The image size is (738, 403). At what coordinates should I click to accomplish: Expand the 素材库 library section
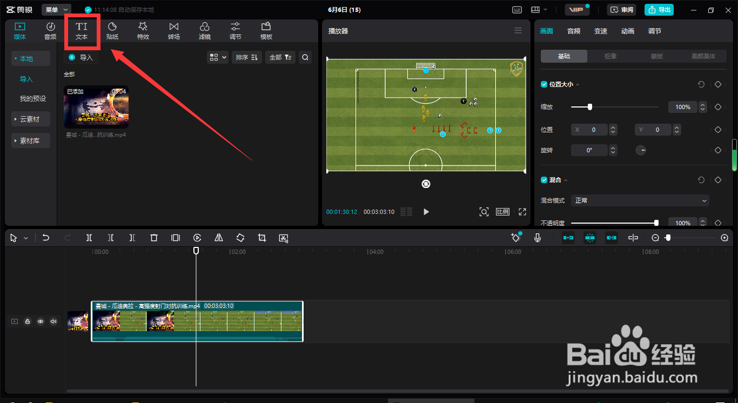[x=31, y=140]
